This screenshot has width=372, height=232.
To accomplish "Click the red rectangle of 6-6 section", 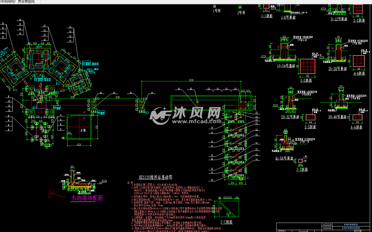I will (357, 117).
